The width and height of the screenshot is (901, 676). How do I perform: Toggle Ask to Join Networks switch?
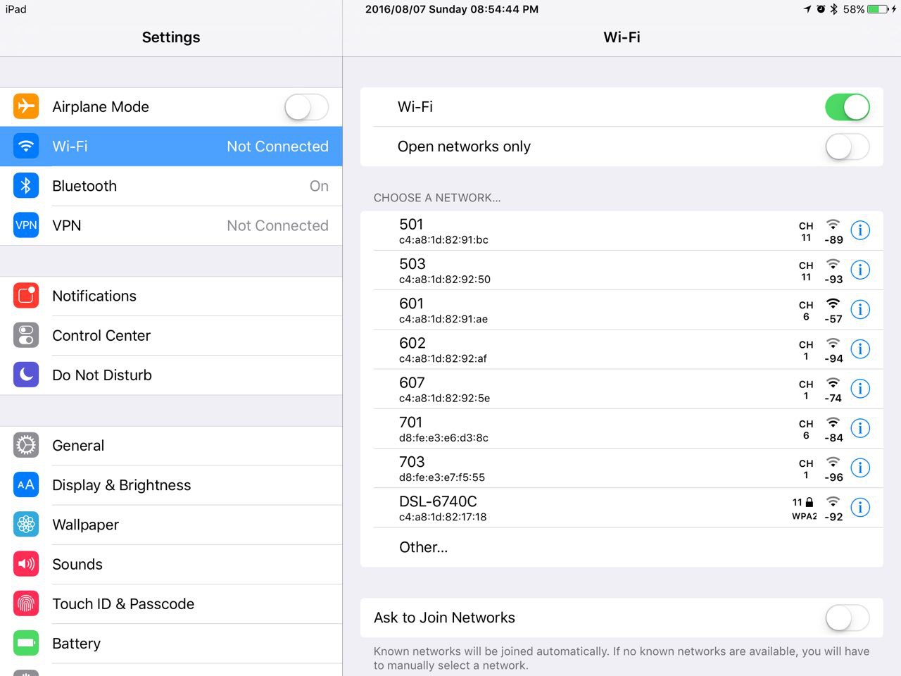point(847,618)
